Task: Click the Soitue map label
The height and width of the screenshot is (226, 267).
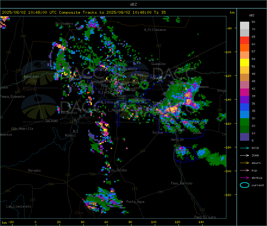Action: (x=158, y=132)
